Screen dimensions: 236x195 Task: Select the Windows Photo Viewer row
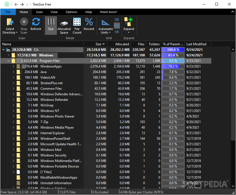coord(106,116)
